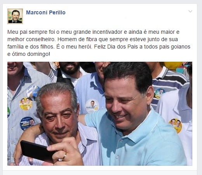Click the blue 45500 campaign sticker
Viewport: 202px width, 175px height.
tap(28, 123)
